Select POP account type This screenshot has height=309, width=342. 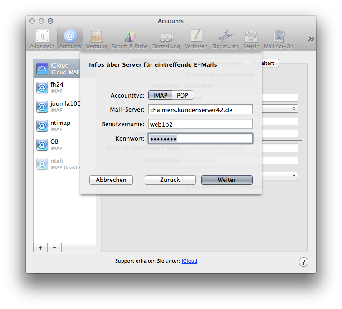coord(182,95)
